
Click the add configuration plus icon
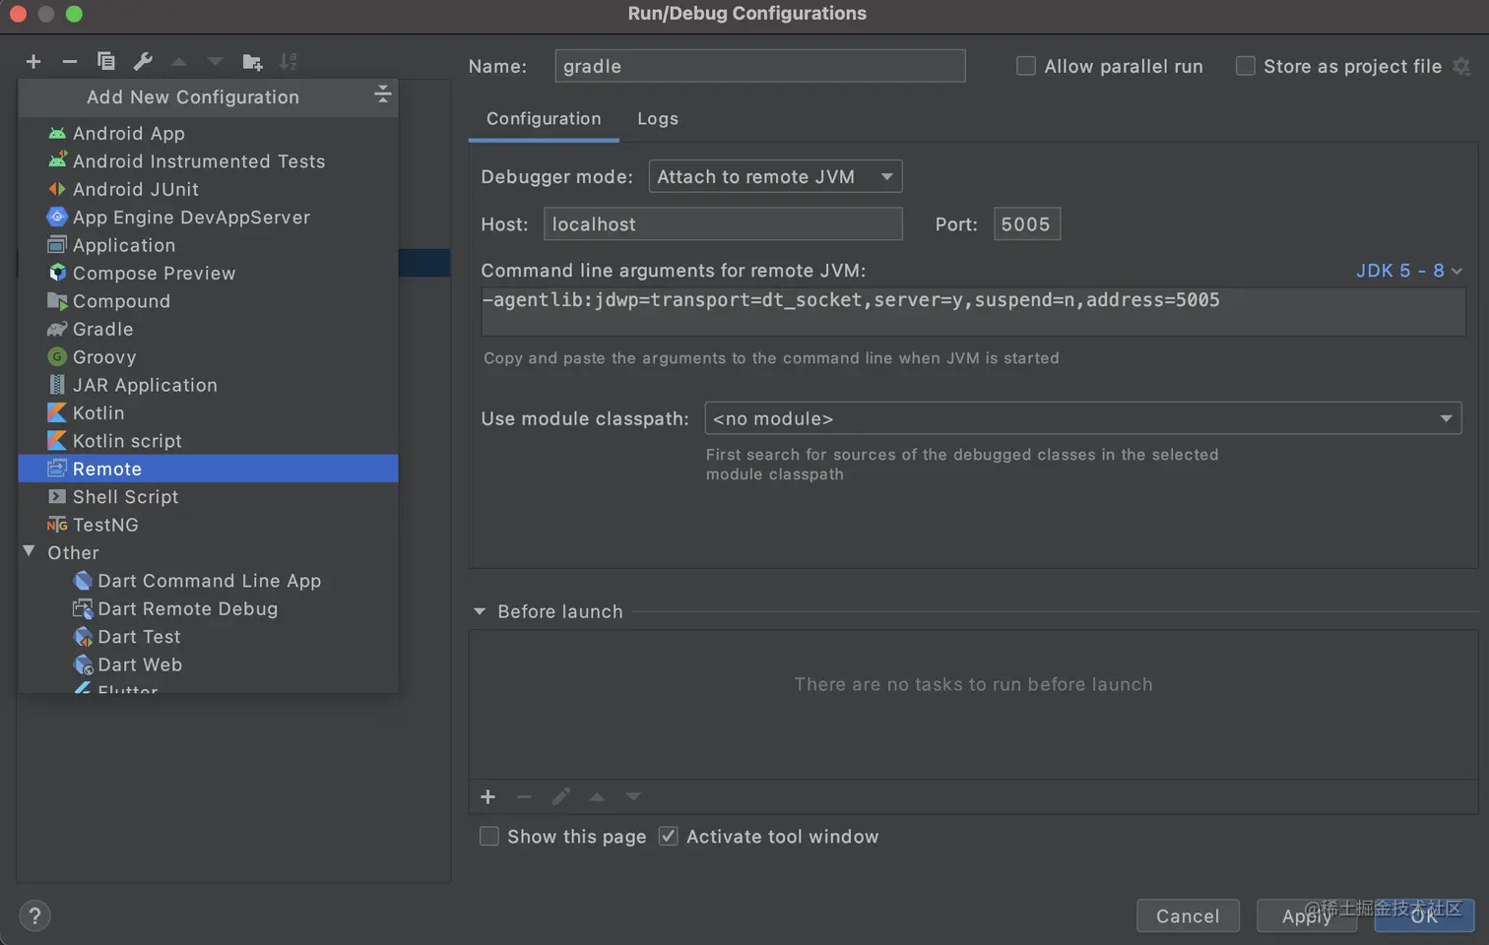pyautogui.click(x=33, y=62)
